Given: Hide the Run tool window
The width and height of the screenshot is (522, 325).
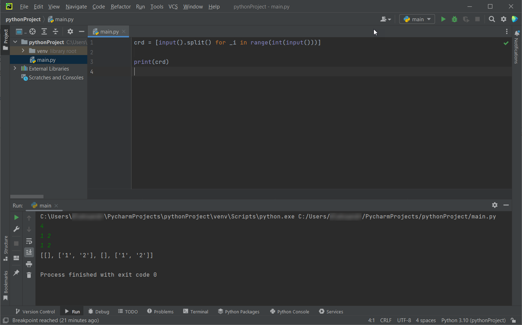Looking at the screenshot, I should [506, 205].
